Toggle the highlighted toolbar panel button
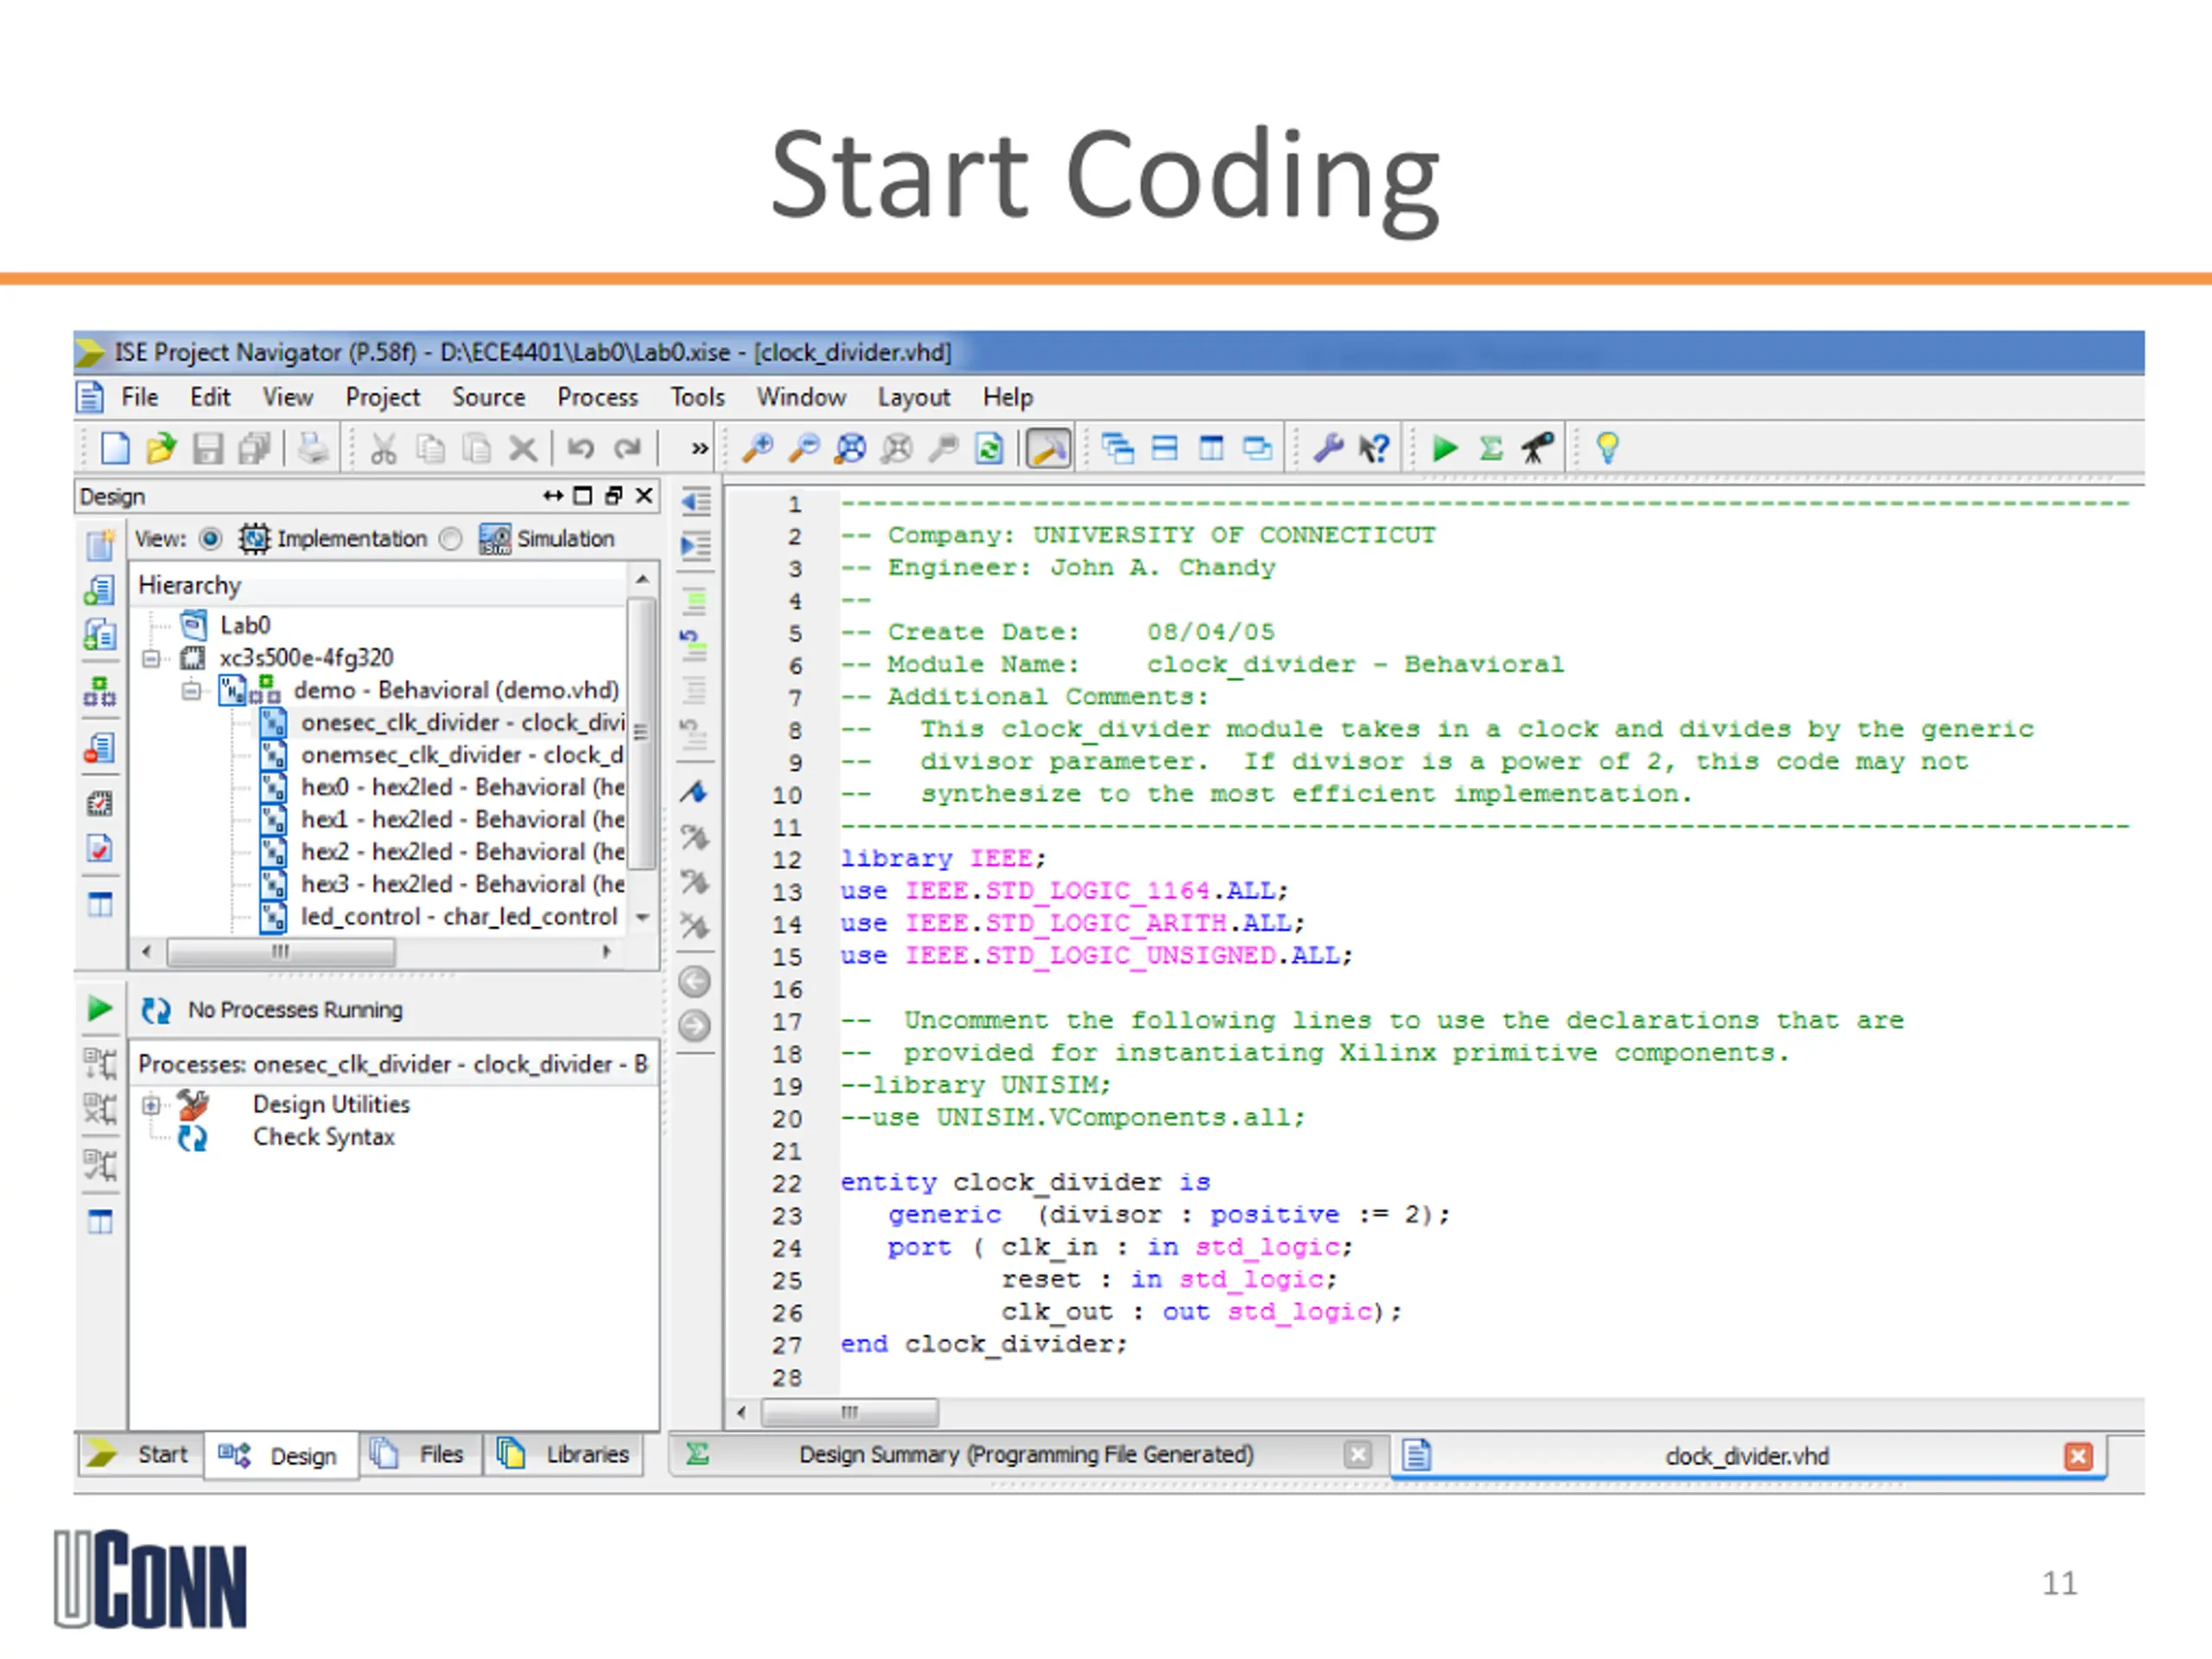Screen dimensions: 2212x1659 click(1048, 448)
